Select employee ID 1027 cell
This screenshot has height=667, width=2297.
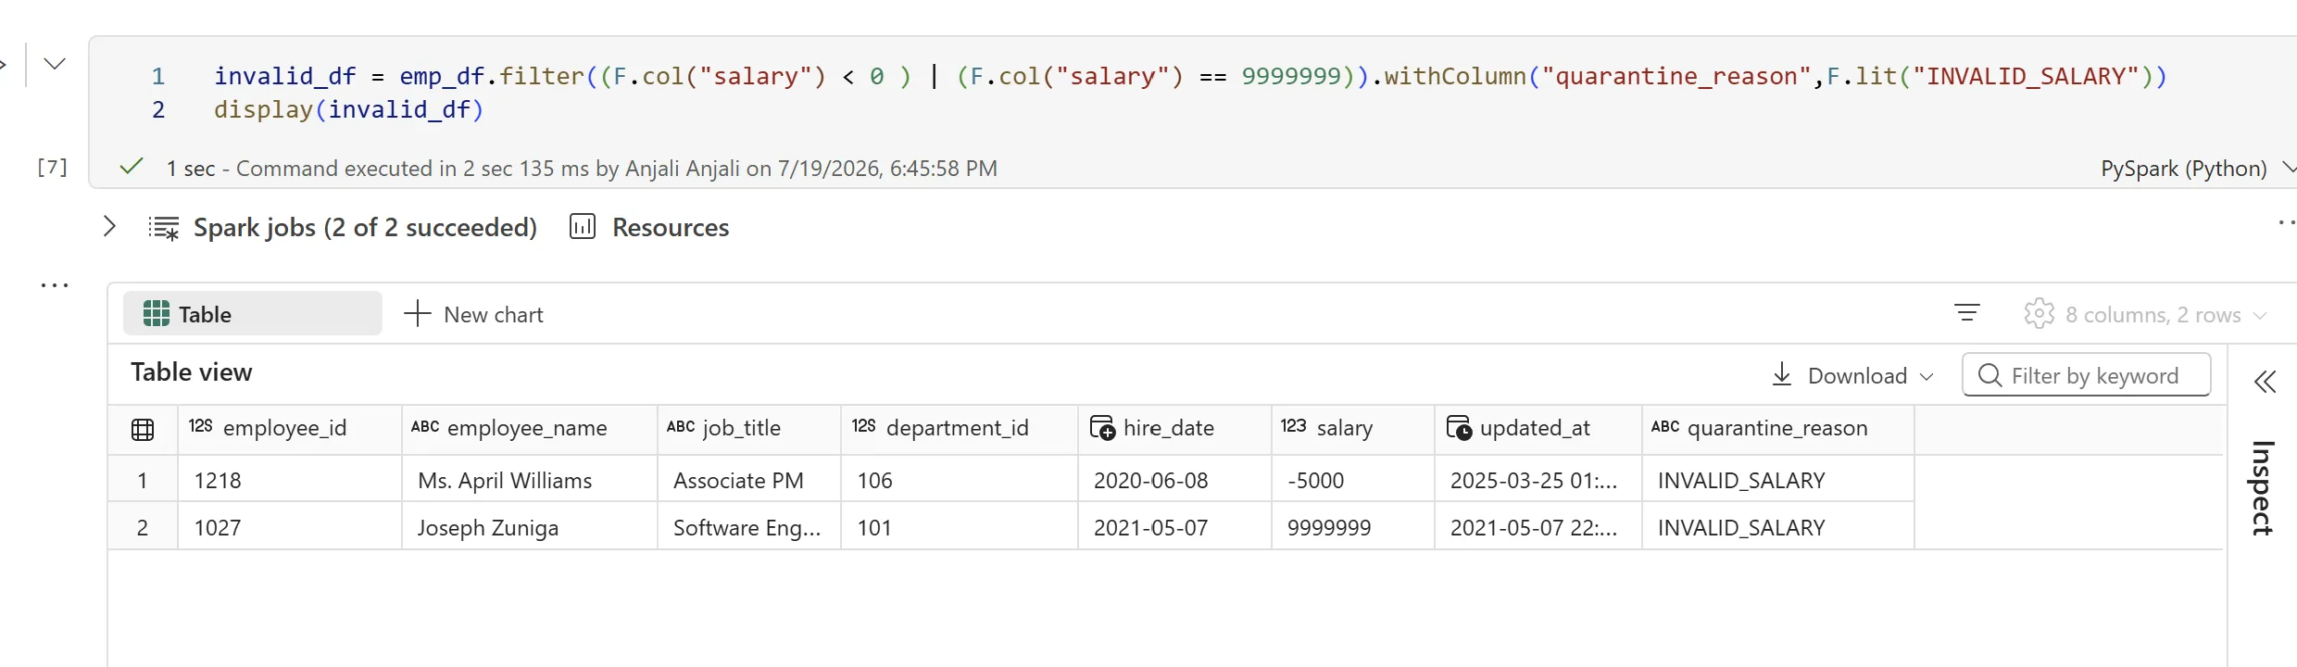(290, 527)
